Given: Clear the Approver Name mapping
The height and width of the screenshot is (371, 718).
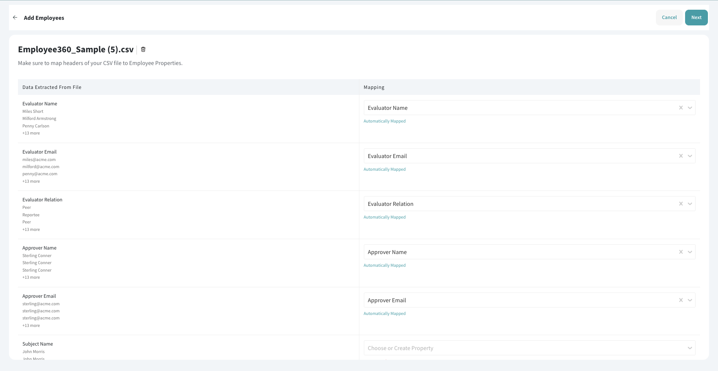Looking at the screenshot, I should pos(681,252).
